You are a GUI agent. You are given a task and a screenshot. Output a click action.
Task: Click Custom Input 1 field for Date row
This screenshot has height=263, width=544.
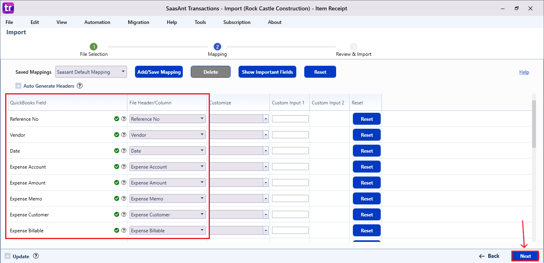click(x=290, y=151)
